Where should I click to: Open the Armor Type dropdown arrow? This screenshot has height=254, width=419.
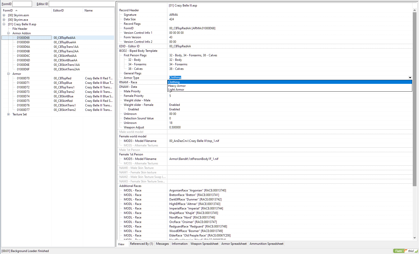click(x=410, y=78)
